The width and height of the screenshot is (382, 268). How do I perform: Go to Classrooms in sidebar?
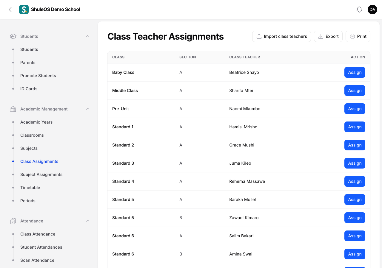pyautogui.click(x=32, y=135)
